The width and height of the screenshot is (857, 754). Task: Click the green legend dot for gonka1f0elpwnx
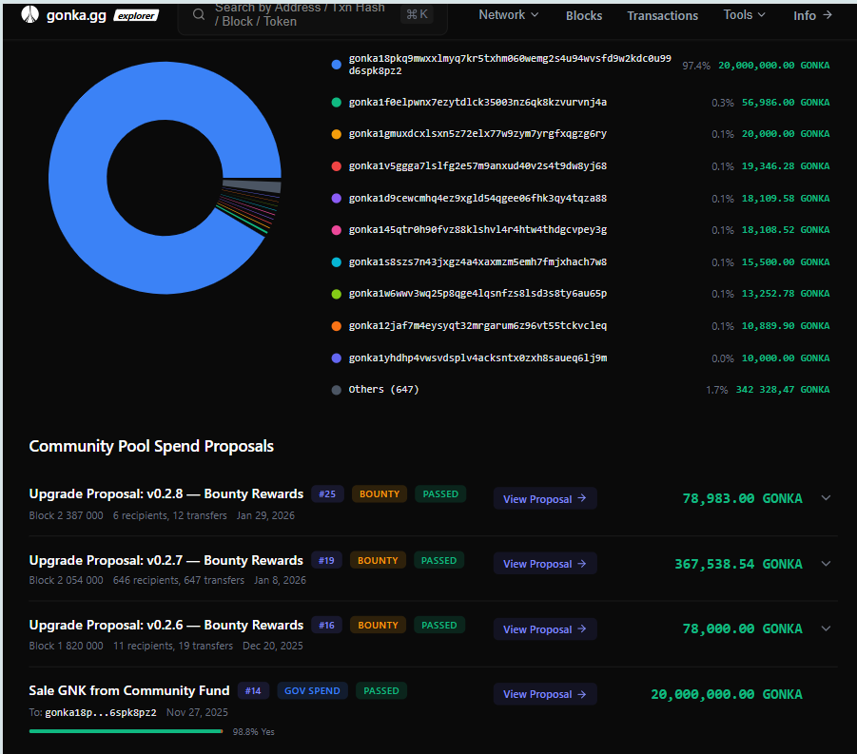coord(336,103)
